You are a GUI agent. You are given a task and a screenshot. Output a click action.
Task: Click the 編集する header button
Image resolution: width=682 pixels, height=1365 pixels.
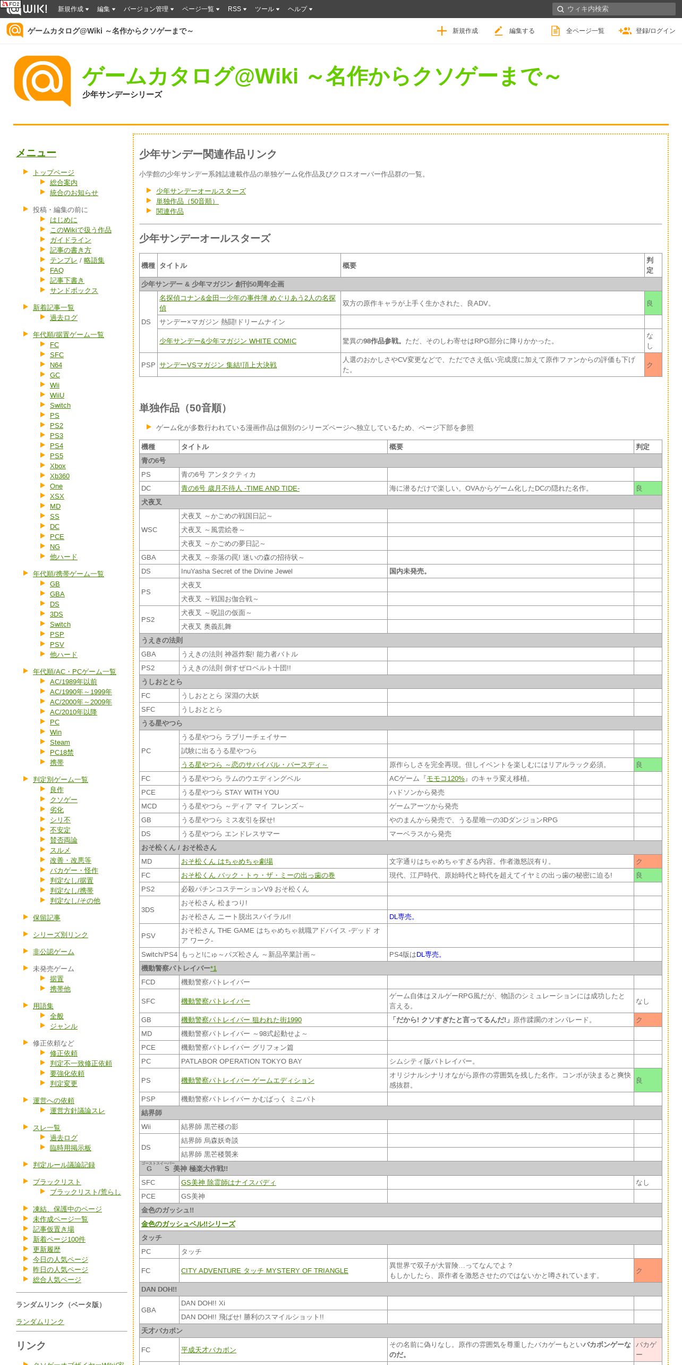(514, 31)
